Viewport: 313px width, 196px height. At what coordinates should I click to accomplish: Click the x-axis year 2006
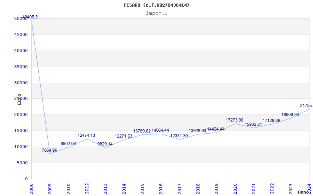point(31,189)
